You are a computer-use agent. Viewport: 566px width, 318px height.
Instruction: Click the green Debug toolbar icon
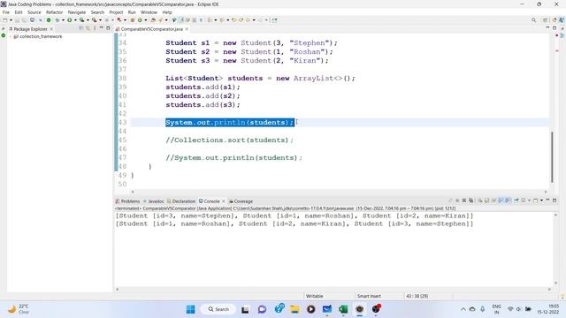click(57, 20)
